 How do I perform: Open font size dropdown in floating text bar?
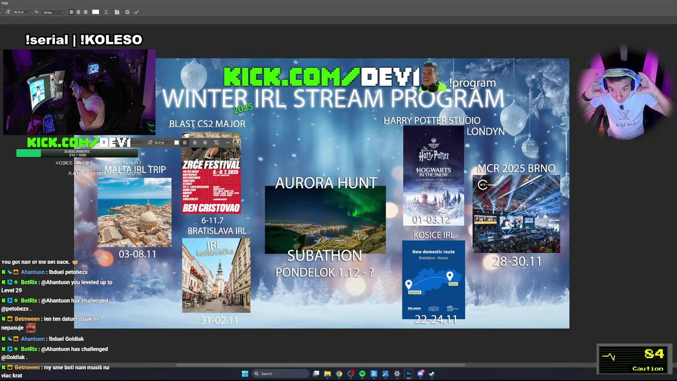point(171,142)
